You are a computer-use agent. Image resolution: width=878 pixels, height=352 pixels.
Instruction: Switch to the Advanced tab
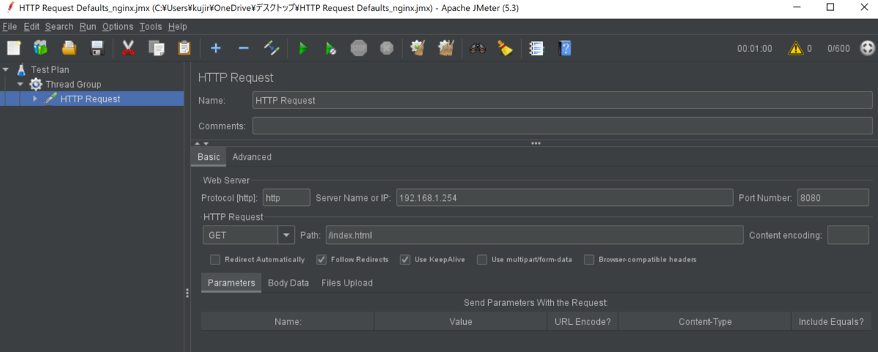point(252,157)
